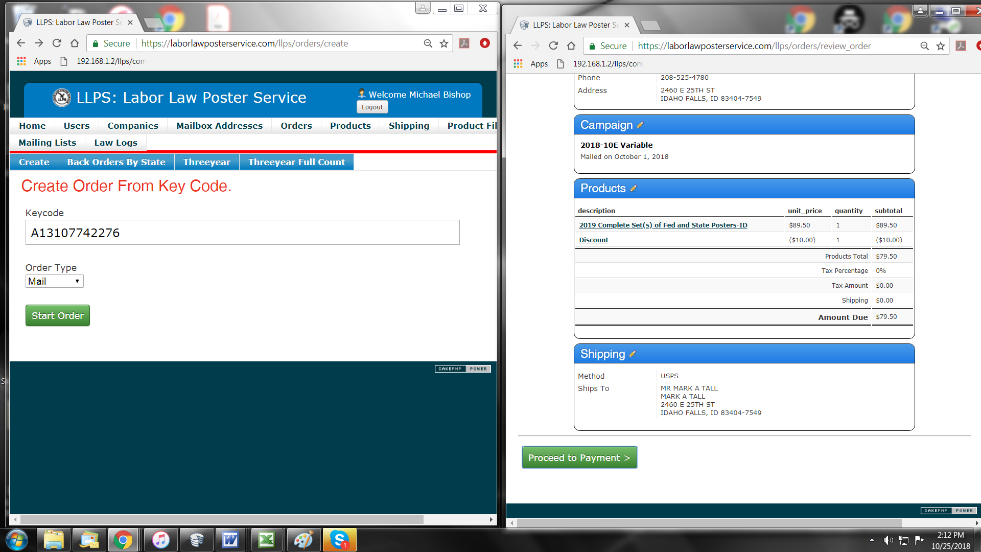The image size is (981, 552).
Task: Click the Campaign edit pencil icon
Action: (640, 125)
